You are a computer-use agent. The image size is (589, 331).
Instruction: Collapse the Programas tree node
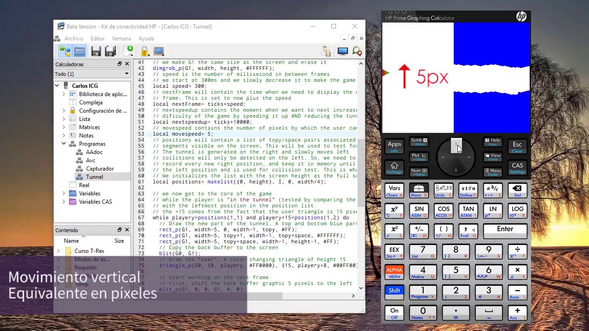[64, 144]
